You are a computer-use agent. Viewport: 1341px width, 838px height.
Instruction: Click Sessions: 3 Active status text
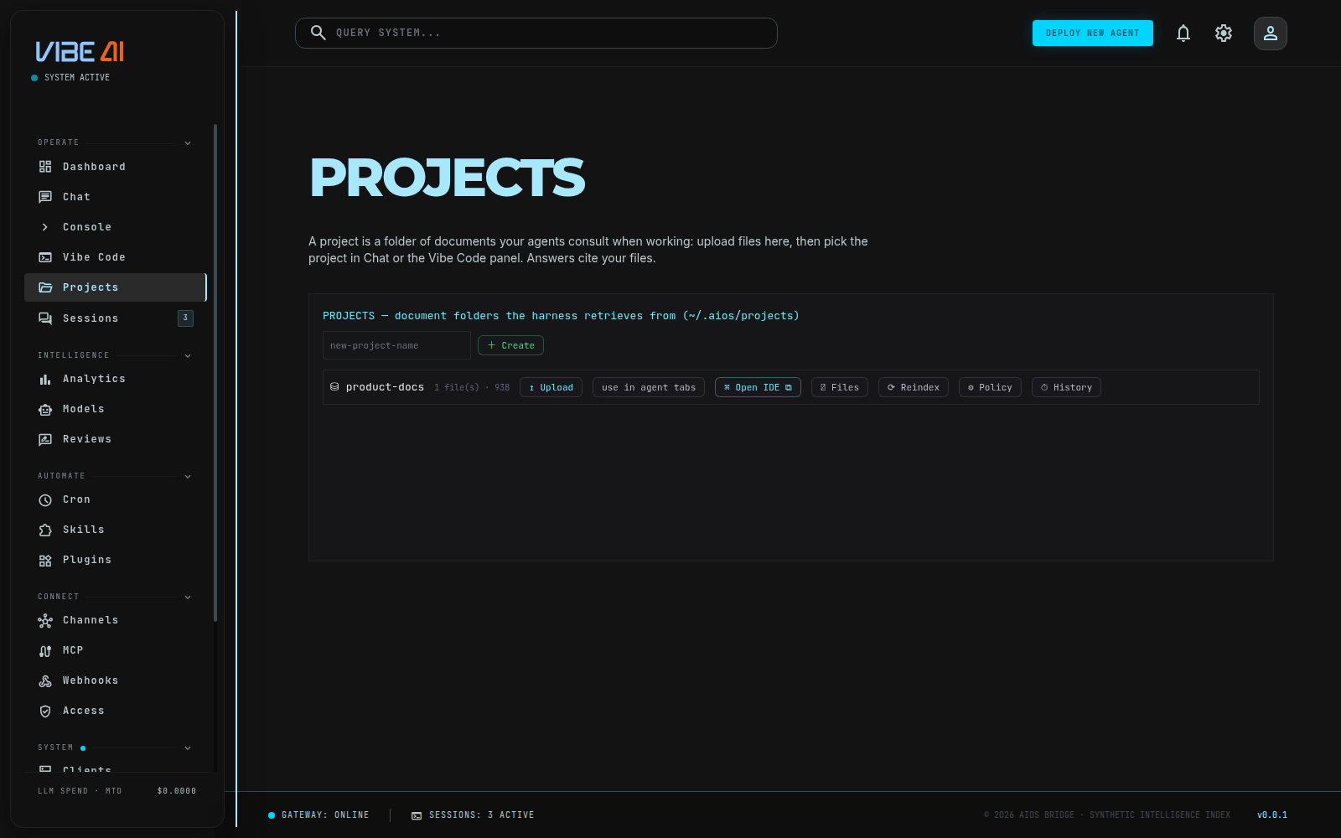click(481, 815)
